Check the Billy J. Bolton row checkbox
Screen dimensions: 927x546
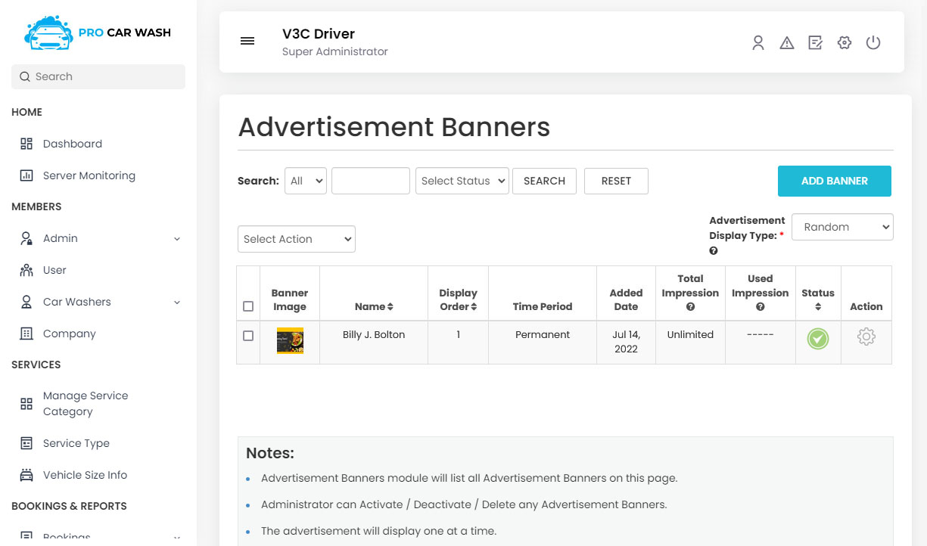[x=248, y=336]
